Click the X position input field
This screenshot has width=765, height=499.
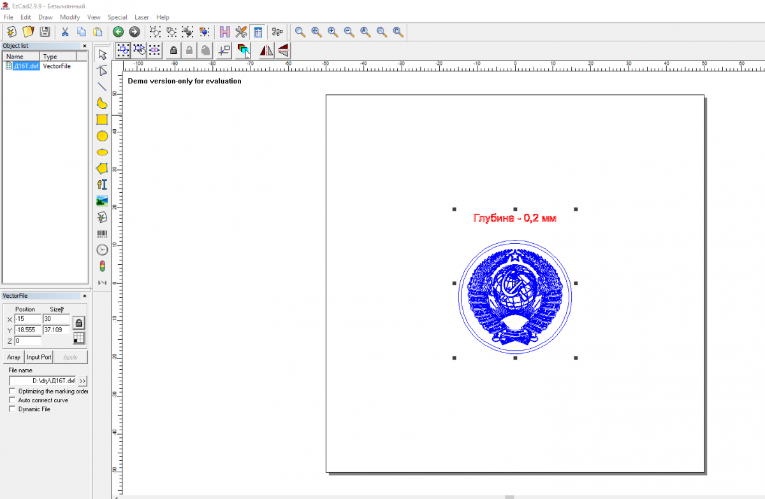(27, 319)
